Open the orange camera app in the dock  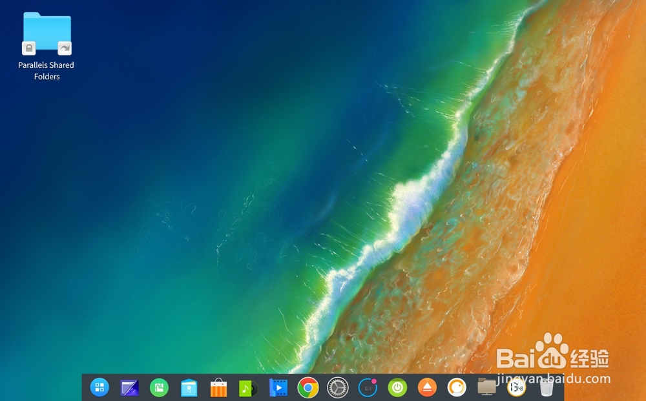456,388
